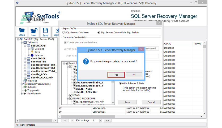Close the export options dialog

pyautogui.click(x=159, y=23)
